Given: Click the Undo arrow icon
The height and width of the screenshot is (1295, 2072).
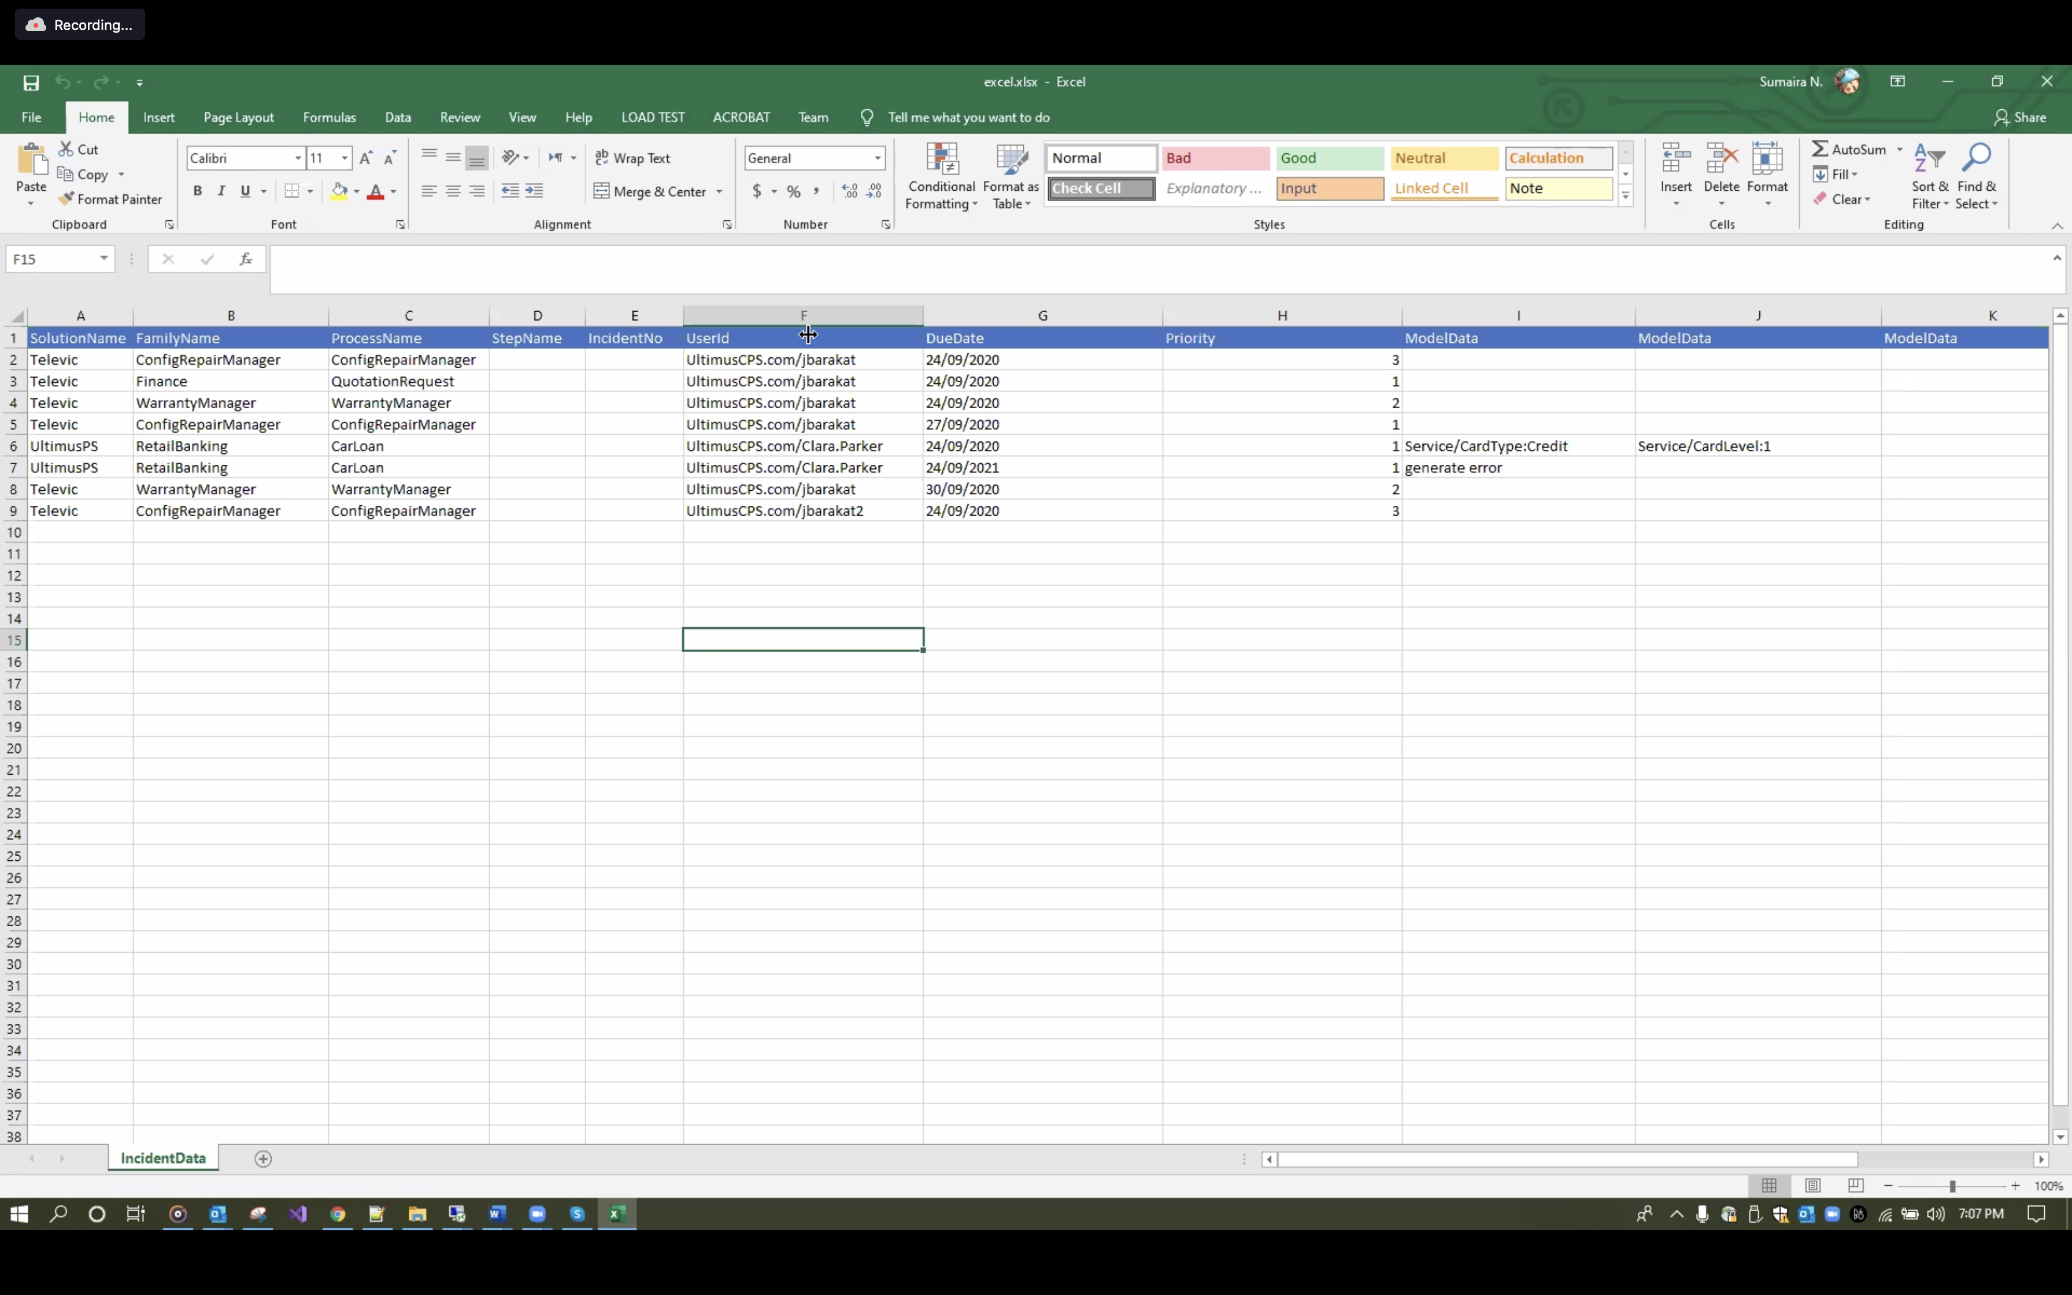Looking at the screenshot, I should tap(62, 82).
